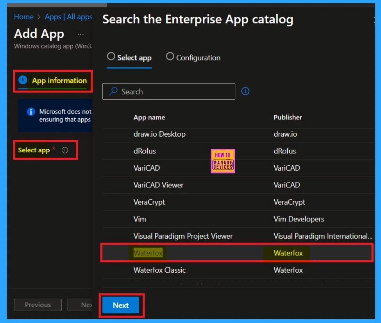
Task: Select Visual Paradigm Project Viewer app
Action: click(183, 236)
